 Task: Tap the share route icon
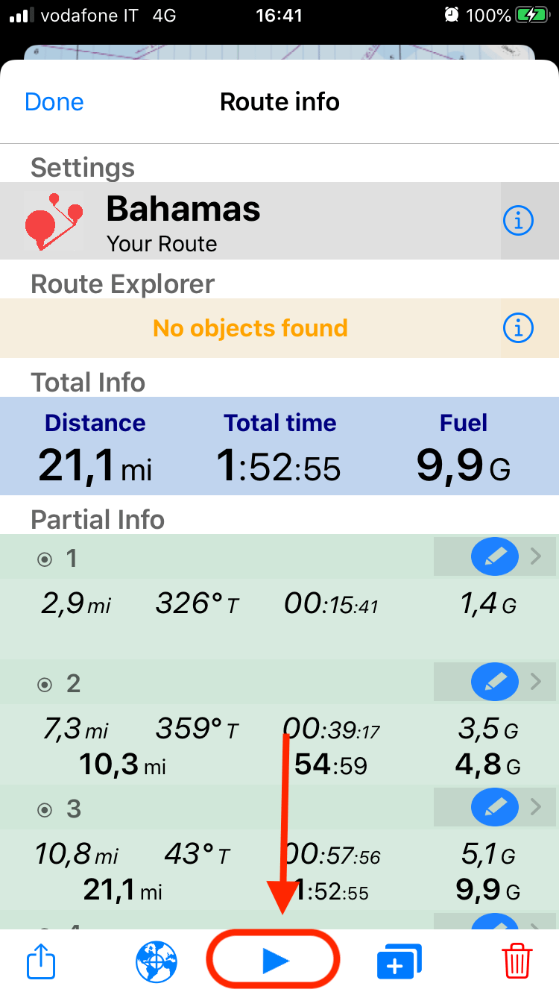[x=42, y=961]
